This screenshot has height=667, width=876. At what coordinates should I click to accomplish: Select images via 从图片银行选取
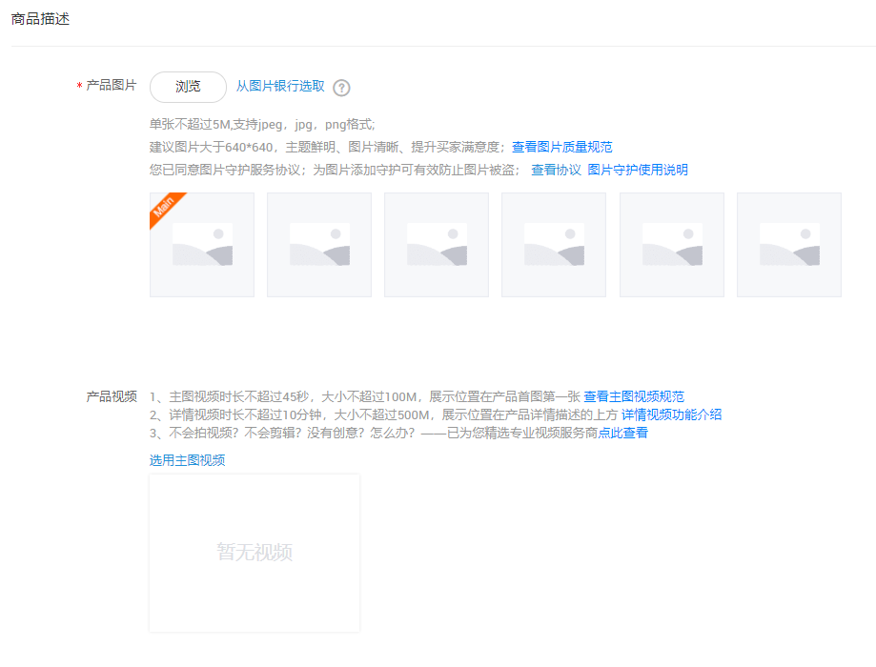(278, 87)
